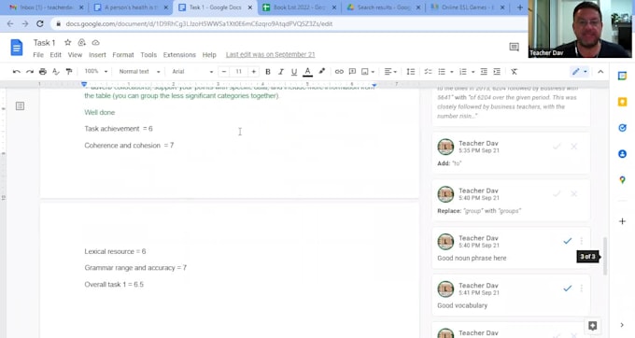Image resolution: width=635 pixels, height=338 pixels.
Task: Open the insert link tool
Action: pos(339,72)
